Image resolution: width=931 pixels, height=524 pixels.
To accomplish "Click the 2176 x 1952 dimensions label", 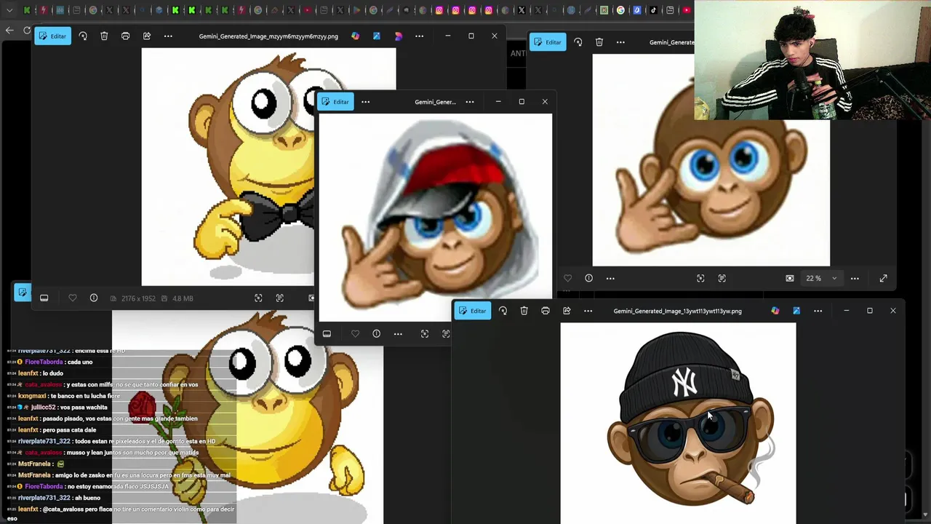I will click(137, 298).
